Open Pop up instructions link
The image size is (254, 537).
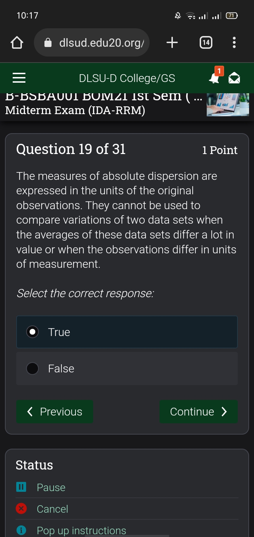coord(81,530)
